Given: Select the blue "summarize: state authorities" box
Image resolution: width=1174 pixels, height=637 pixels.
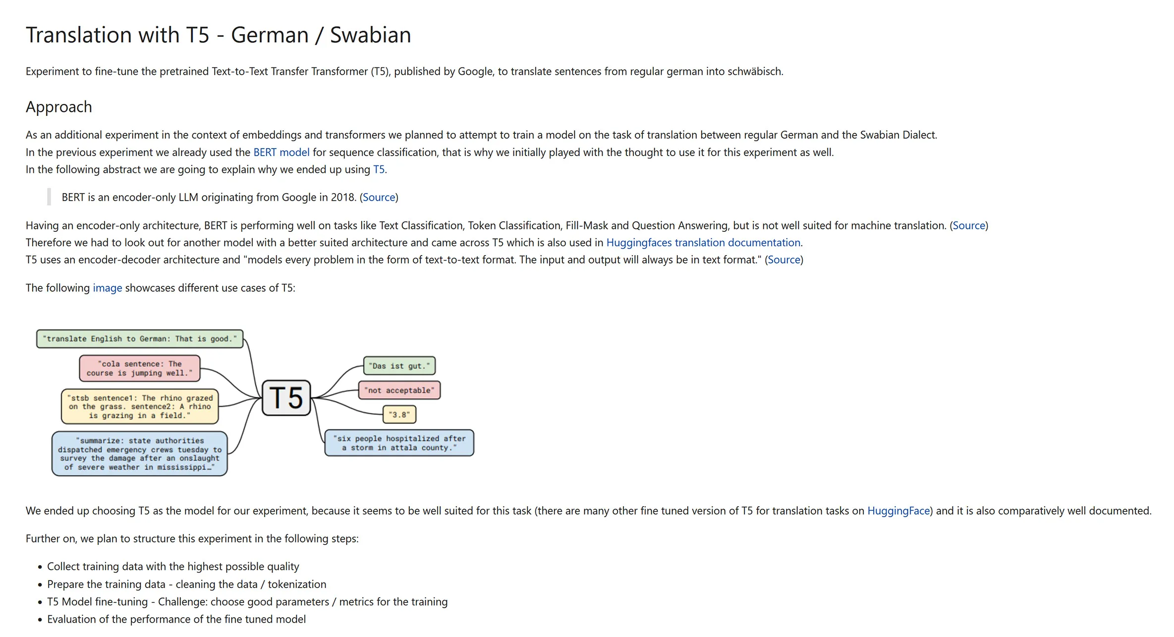Looking at the screenshot, I should (x=140, y=454).
